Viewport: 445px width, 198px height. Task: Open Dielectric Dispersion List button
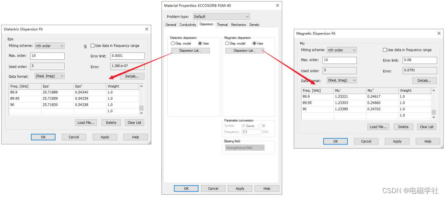pyautogui.click(x=190, y=51)
